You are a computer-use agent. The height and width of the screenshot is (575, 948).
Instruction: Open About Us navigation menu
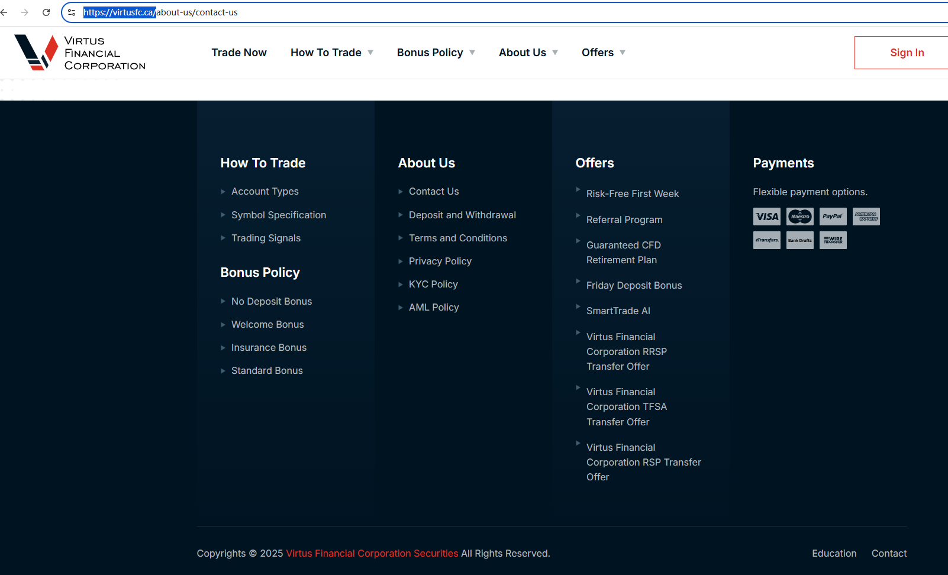click(523, 53)
